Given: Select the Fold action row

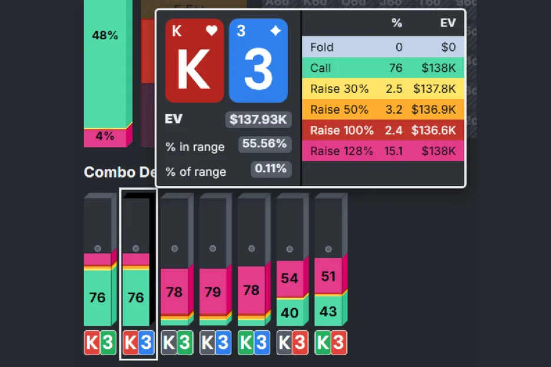Looking at the screenshot, I should pos(383,47).
